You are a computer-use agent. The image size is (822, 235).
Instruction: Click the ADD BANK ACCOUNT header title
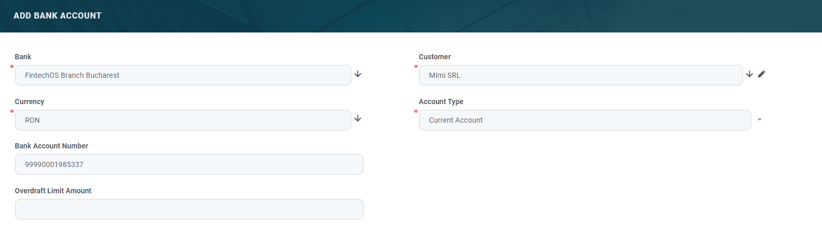pos(57,16)
